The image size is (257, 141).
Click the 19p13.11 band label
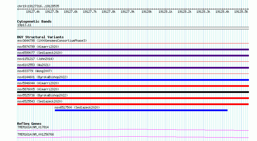click(24, 25)
